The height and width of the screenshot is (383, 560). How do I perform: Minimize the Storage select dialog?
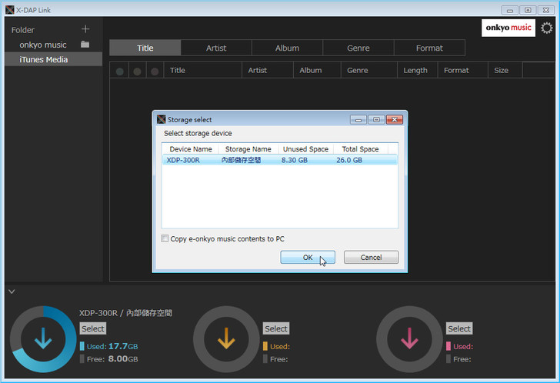click(x=358, y=119)
